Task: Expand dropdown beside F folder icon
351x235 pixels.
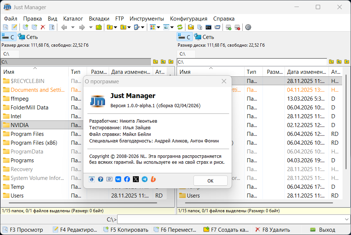Action: point(116,27)
